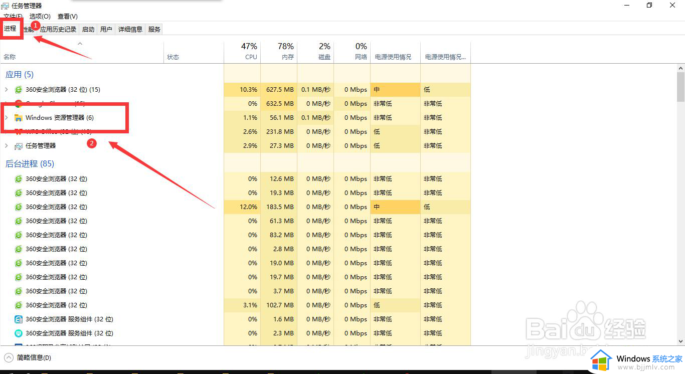Click the 1.1% CPU cell
685x374 pixels.
click(242, 118)
